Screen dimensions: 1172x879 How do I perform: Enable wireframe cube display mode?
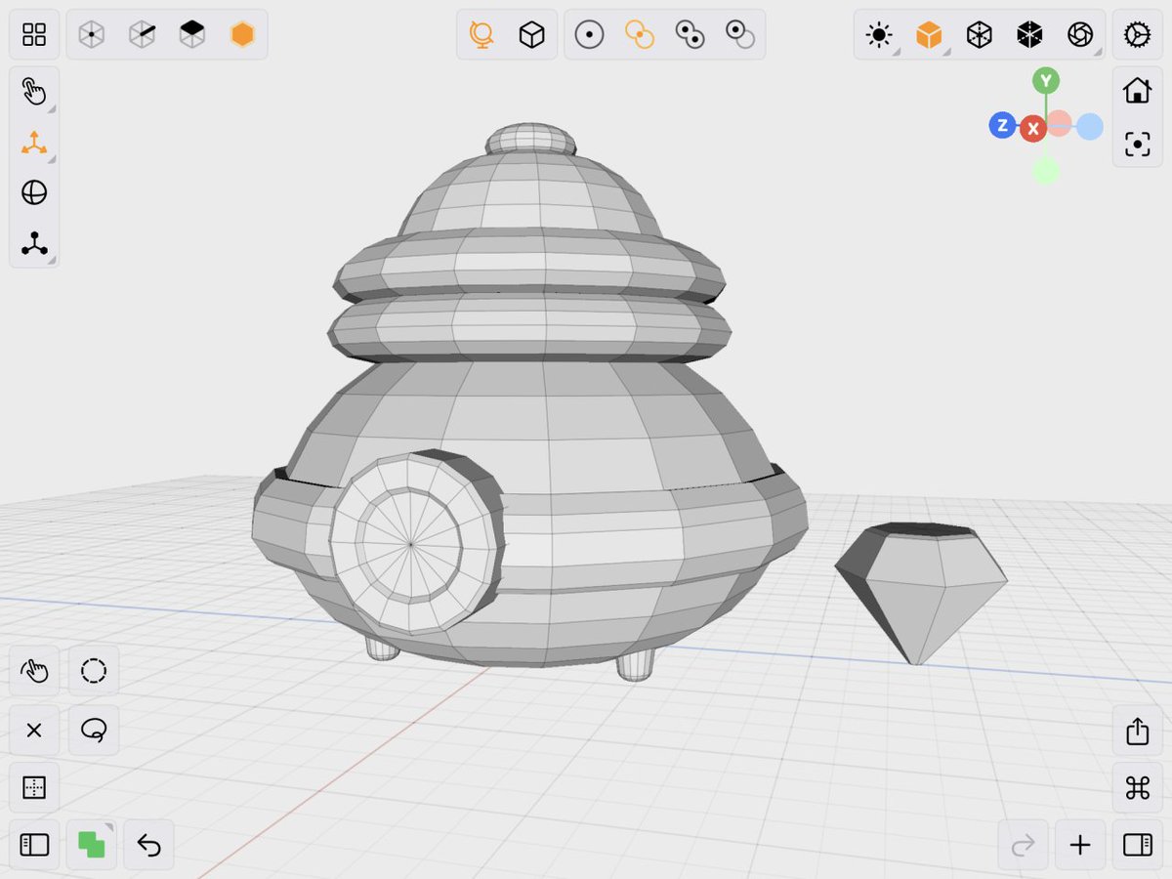[x=980, y=35]
